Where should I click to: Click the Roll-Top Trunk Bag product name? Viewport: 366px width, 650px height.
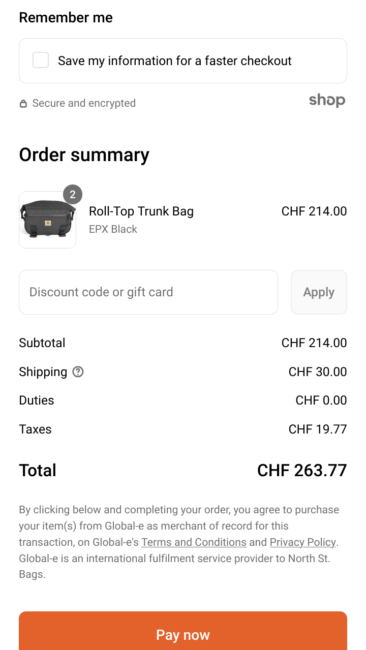[141, 211]
